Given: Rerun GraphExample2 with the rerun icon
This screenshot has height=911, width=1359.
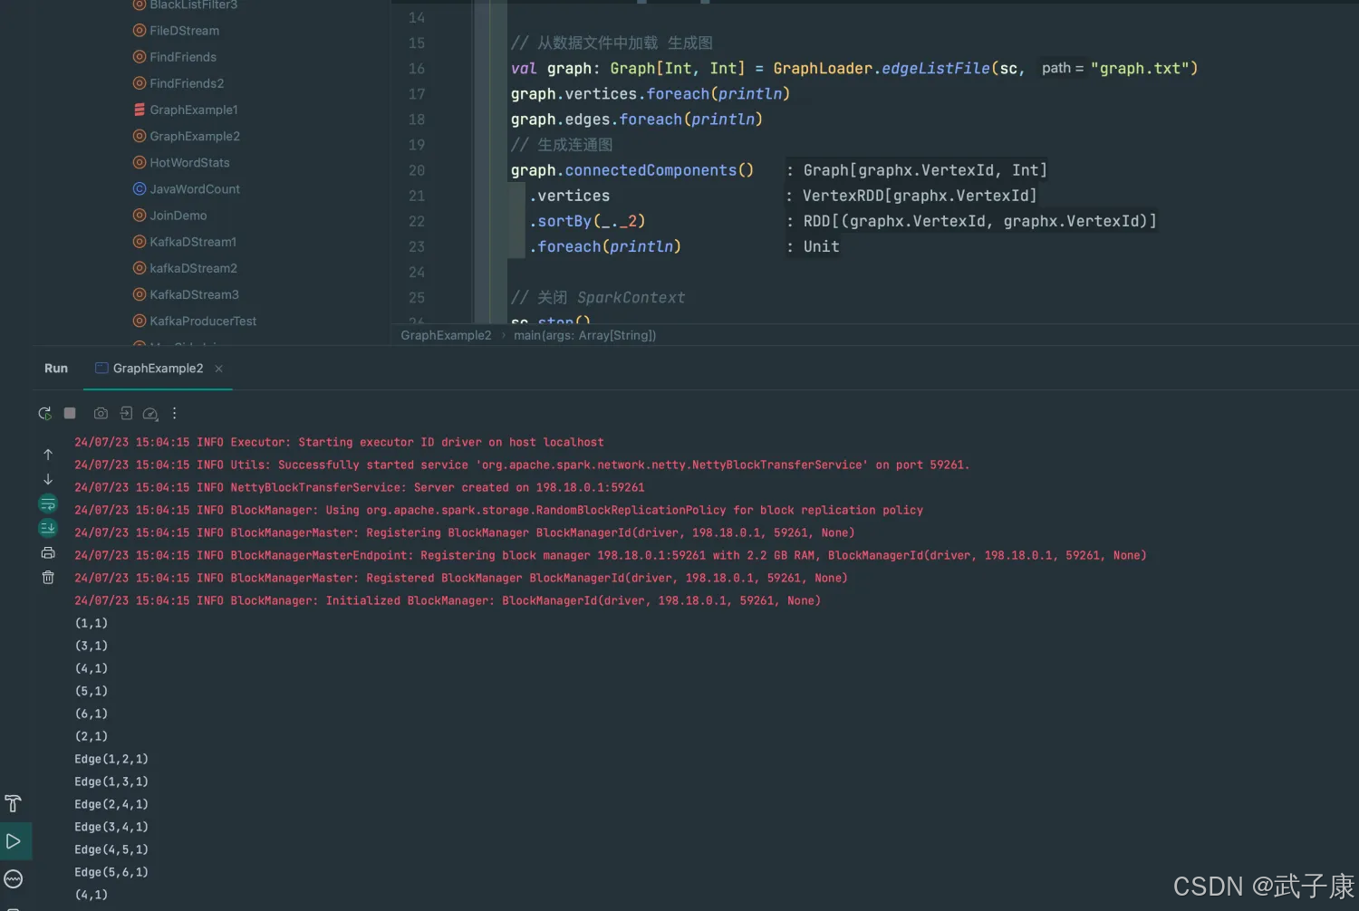Looking at the screenshot, I should [x=44, y=414].
